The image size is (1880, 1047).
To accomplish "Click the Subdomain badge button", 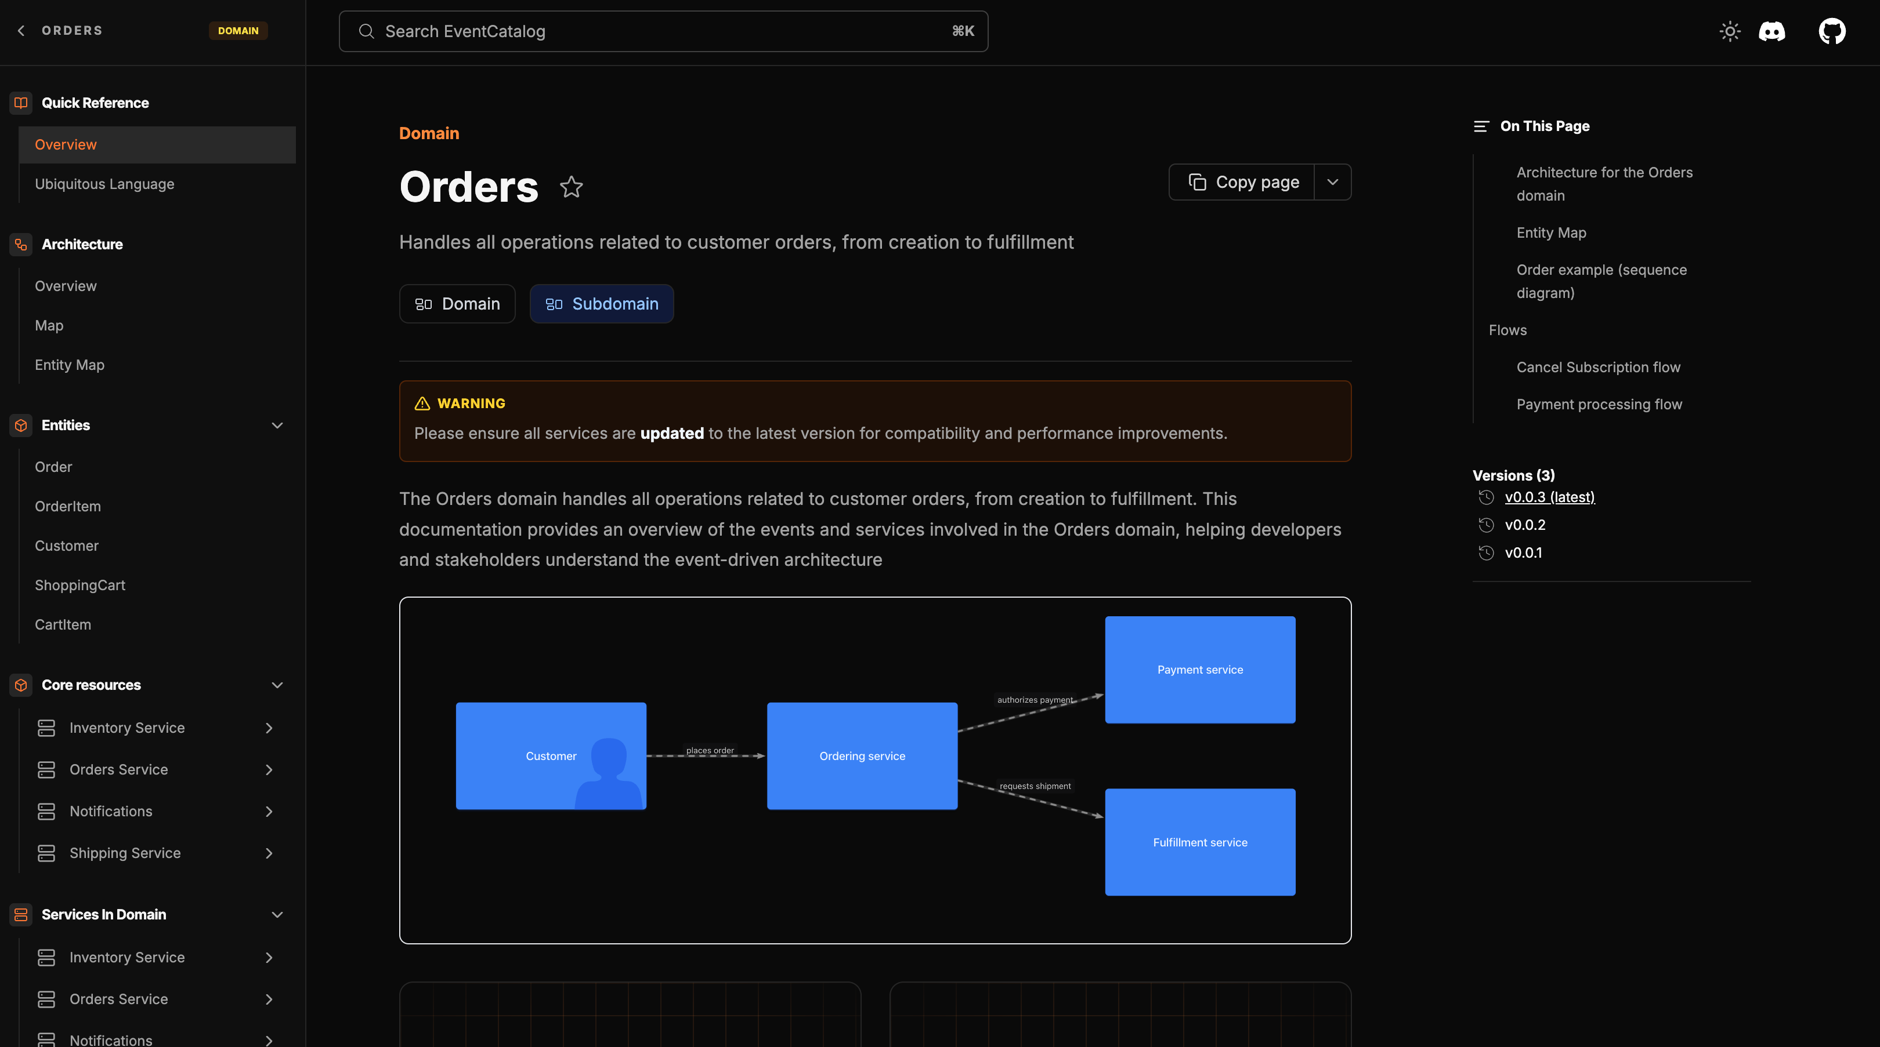I will pos(602,304).
